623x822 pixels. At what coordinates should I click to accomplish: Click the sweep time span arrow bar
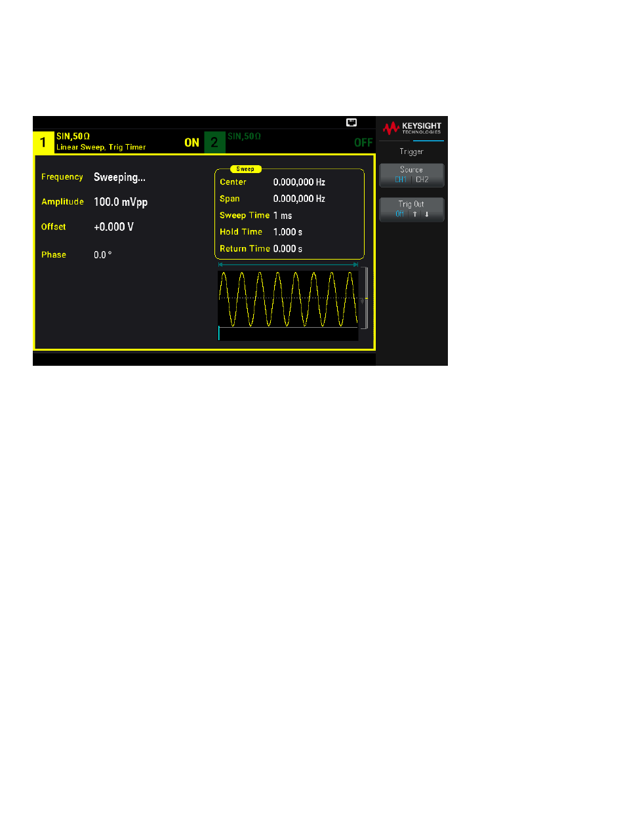pos(288,265)
